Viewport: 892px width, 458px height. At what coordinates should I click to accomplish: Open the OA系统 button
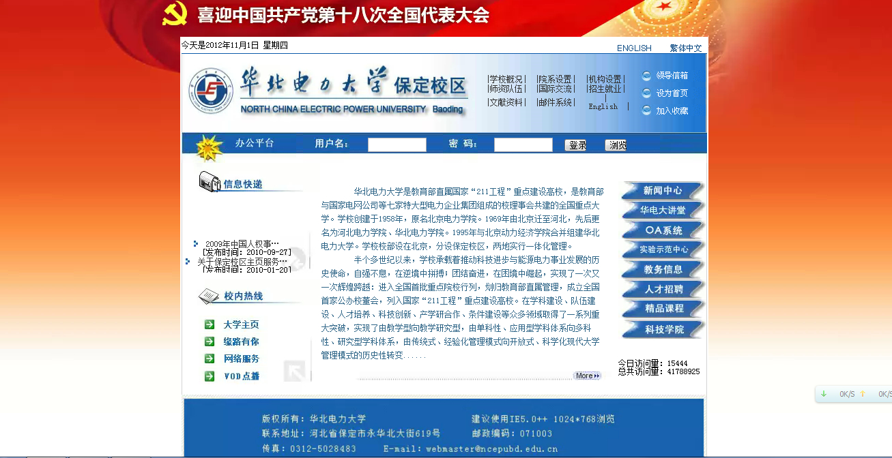pyautogui.click(x=663, y=230)
